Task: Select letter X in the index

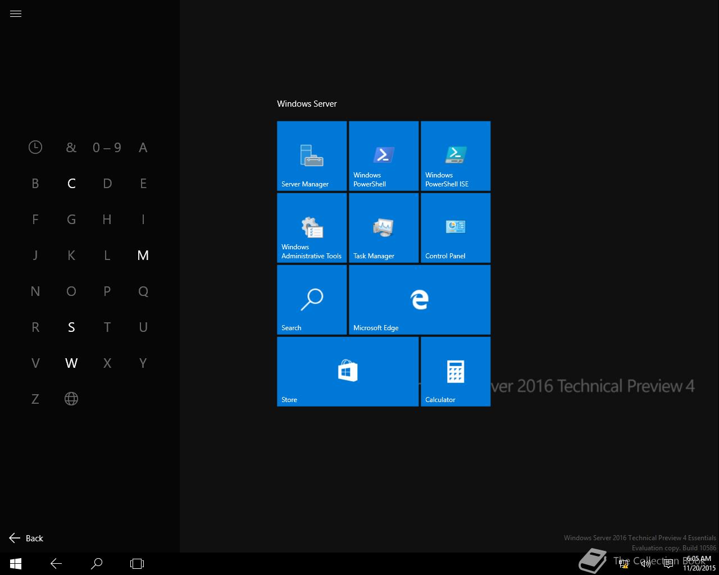Action: click(x=107, y=363)
